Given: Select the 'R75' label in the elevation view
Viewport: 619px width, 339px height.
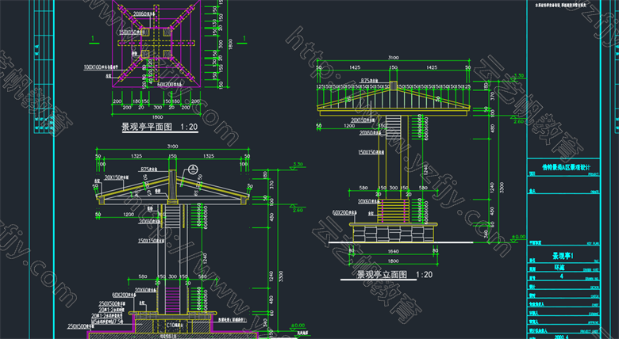Looking at the screenshot, I should tap(370, 81).
